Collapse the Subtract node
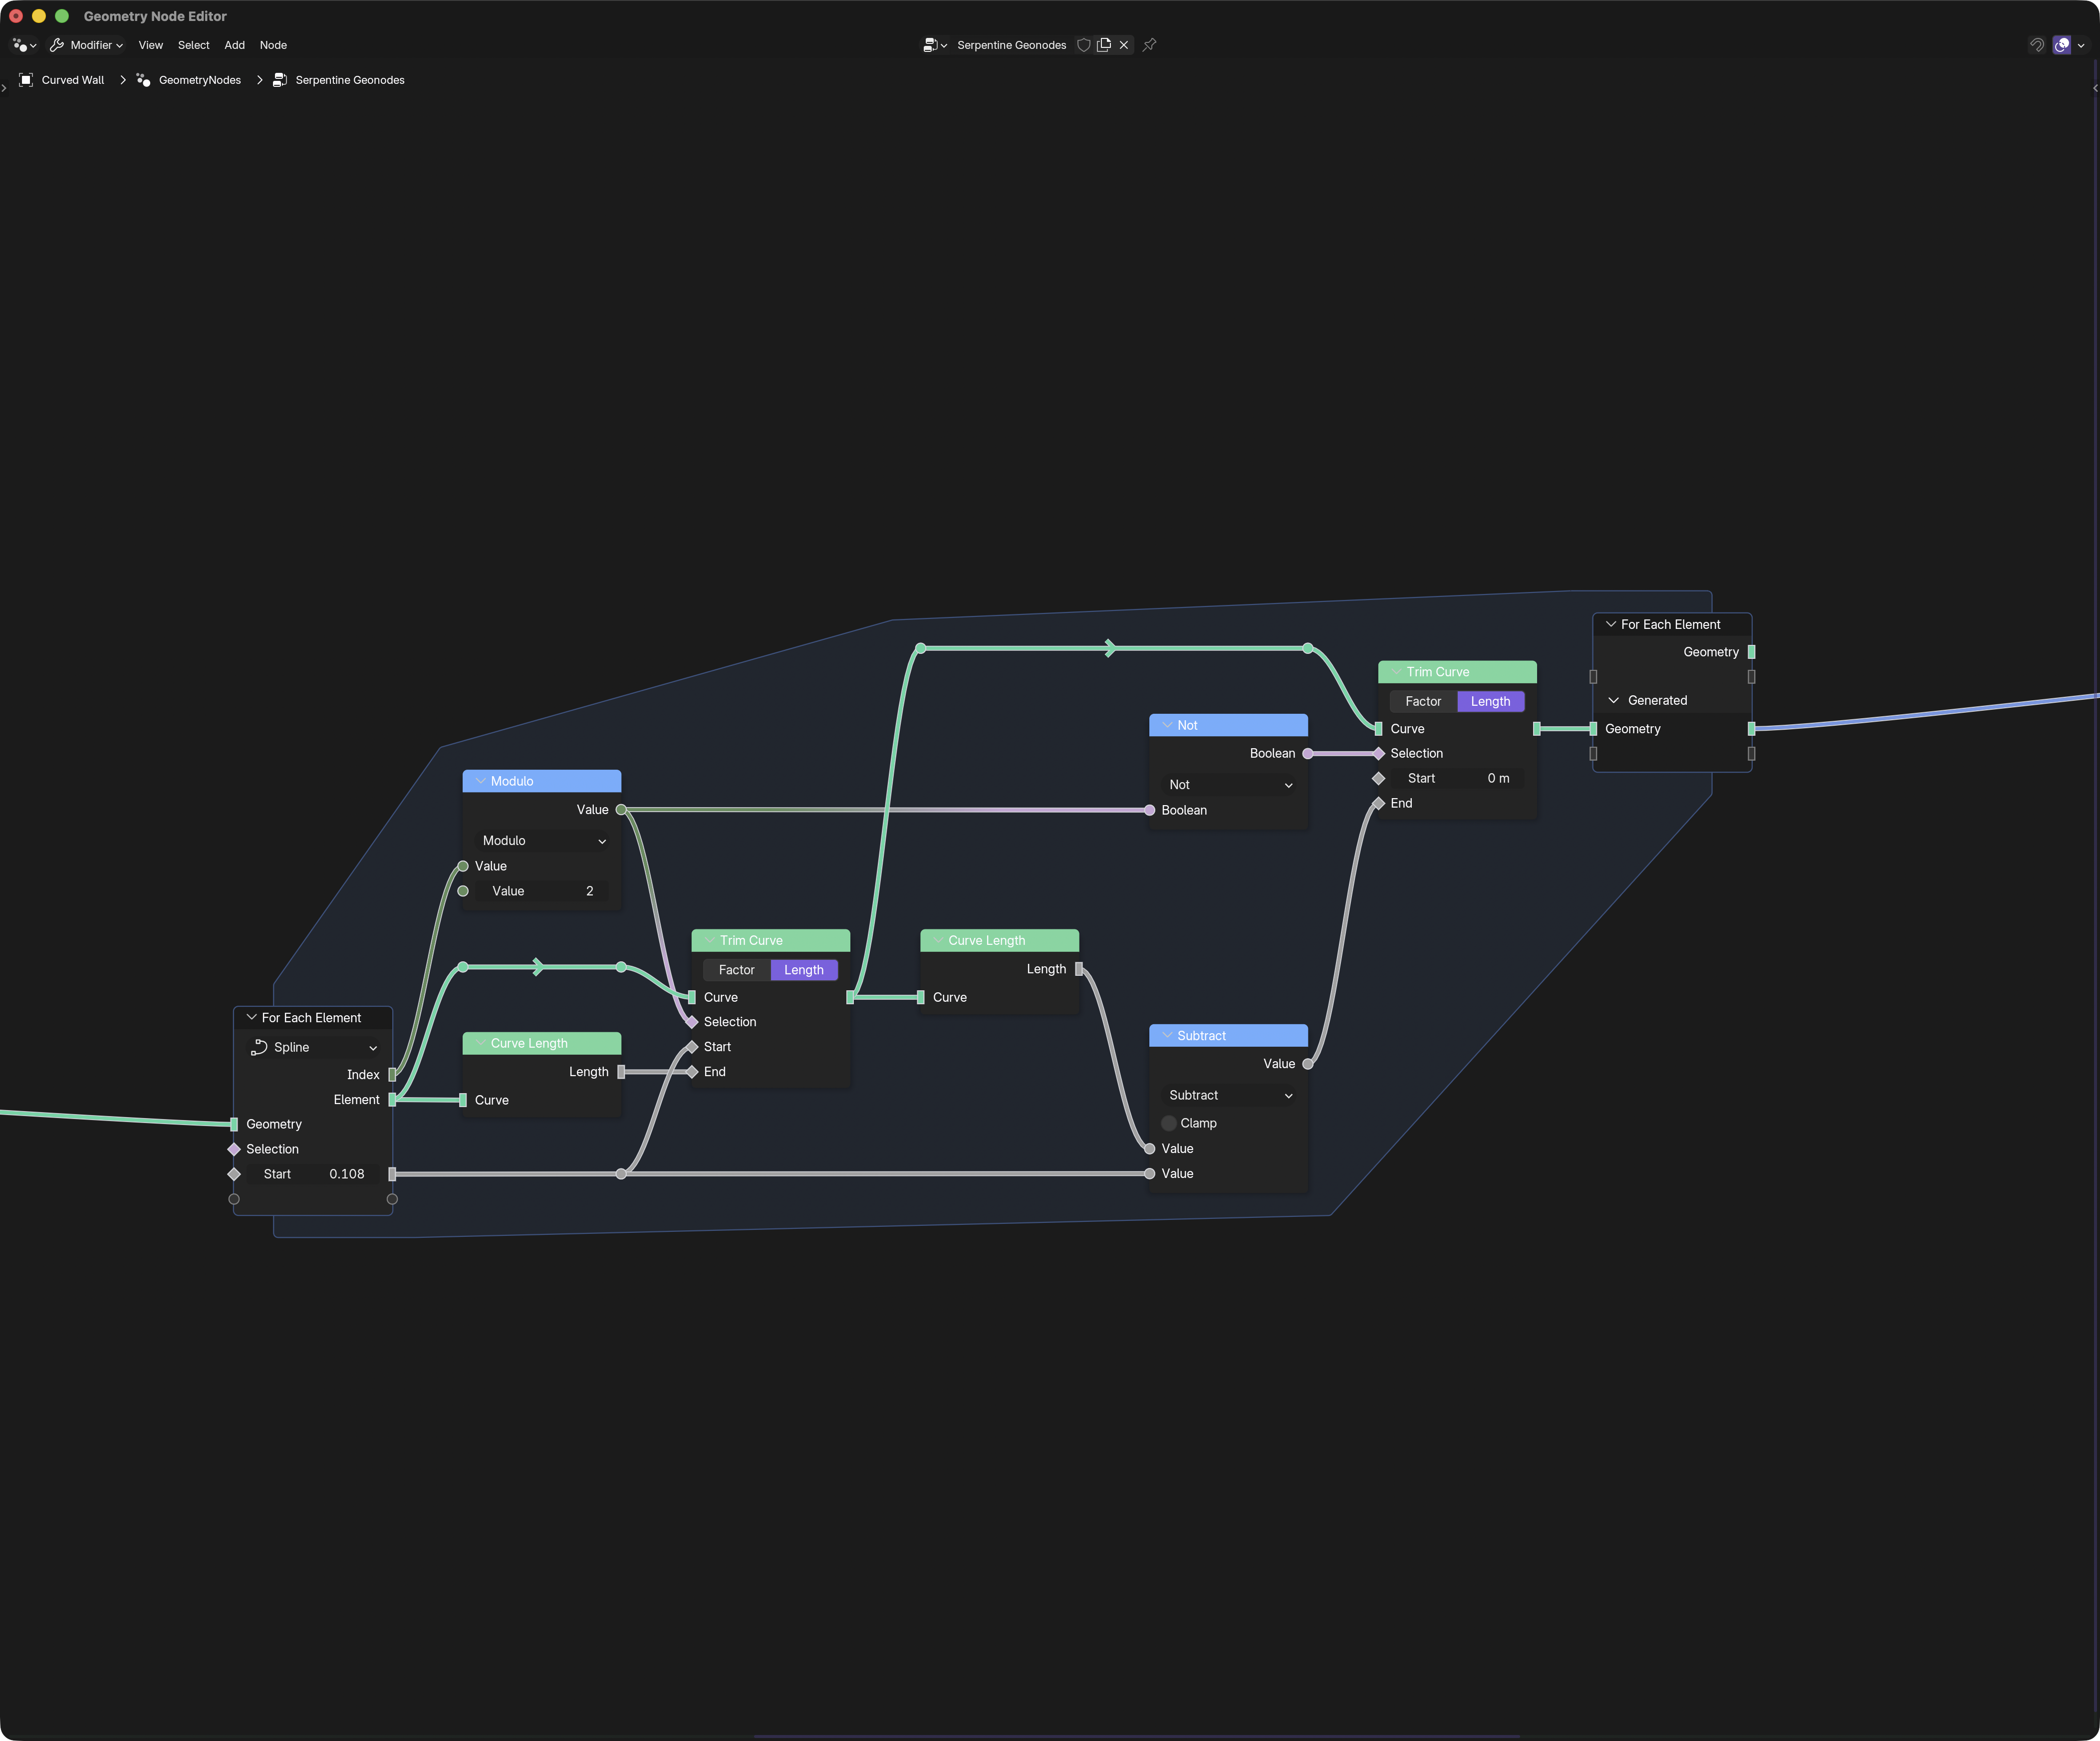The image size is (2100, 1741). click(1167, 1035)
